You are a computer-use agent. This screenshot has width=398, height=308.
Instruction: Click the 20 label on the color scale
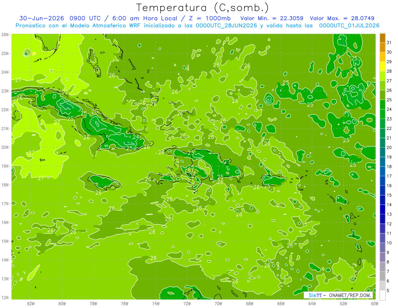389,148
